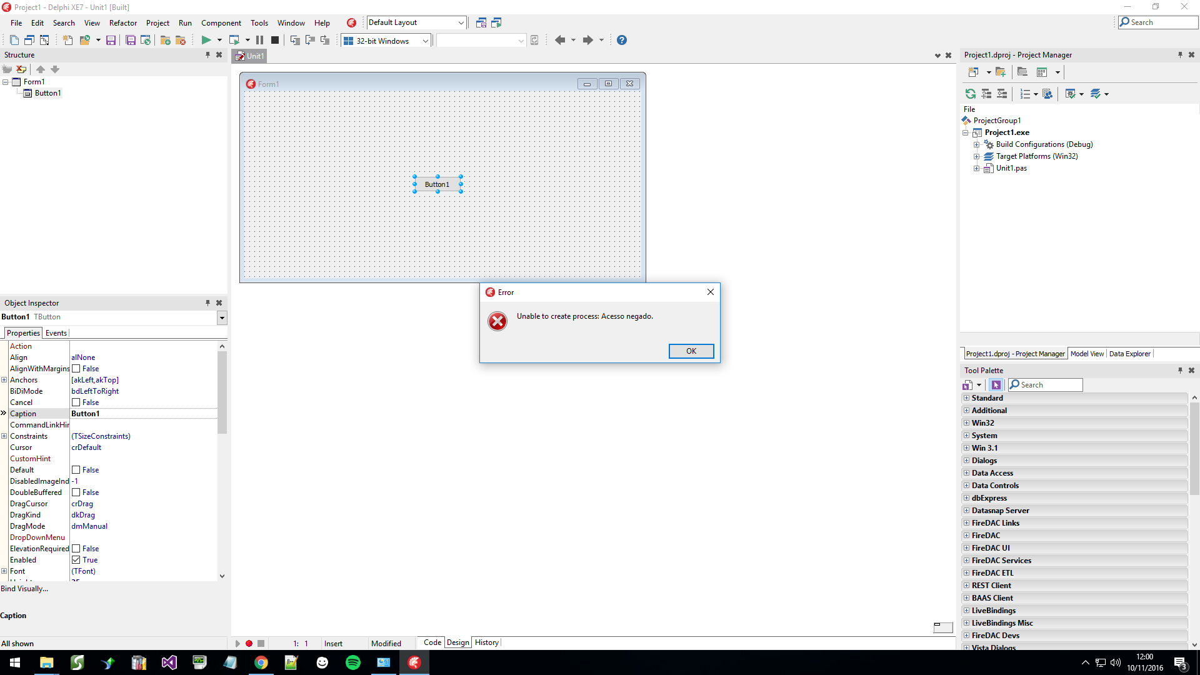Expand the Standard palette category
Screen dimensions: 1200x675
coord(967,398)
